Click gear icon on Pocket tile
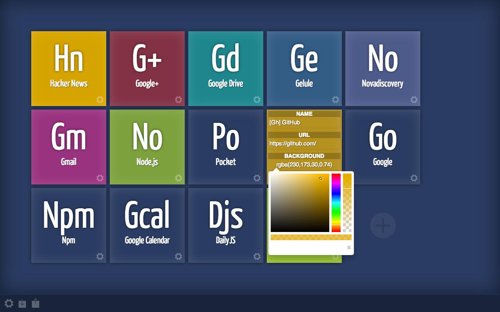 (257, 178)
